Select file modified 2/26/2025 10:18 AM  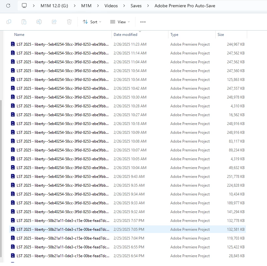tap(128, 124)
